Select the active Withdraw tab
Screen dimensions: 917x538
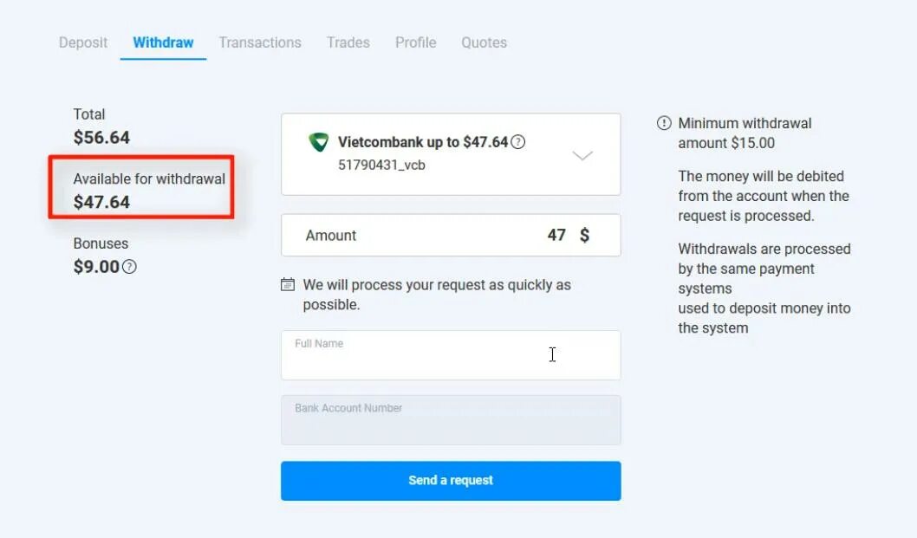tap(163, 42)
